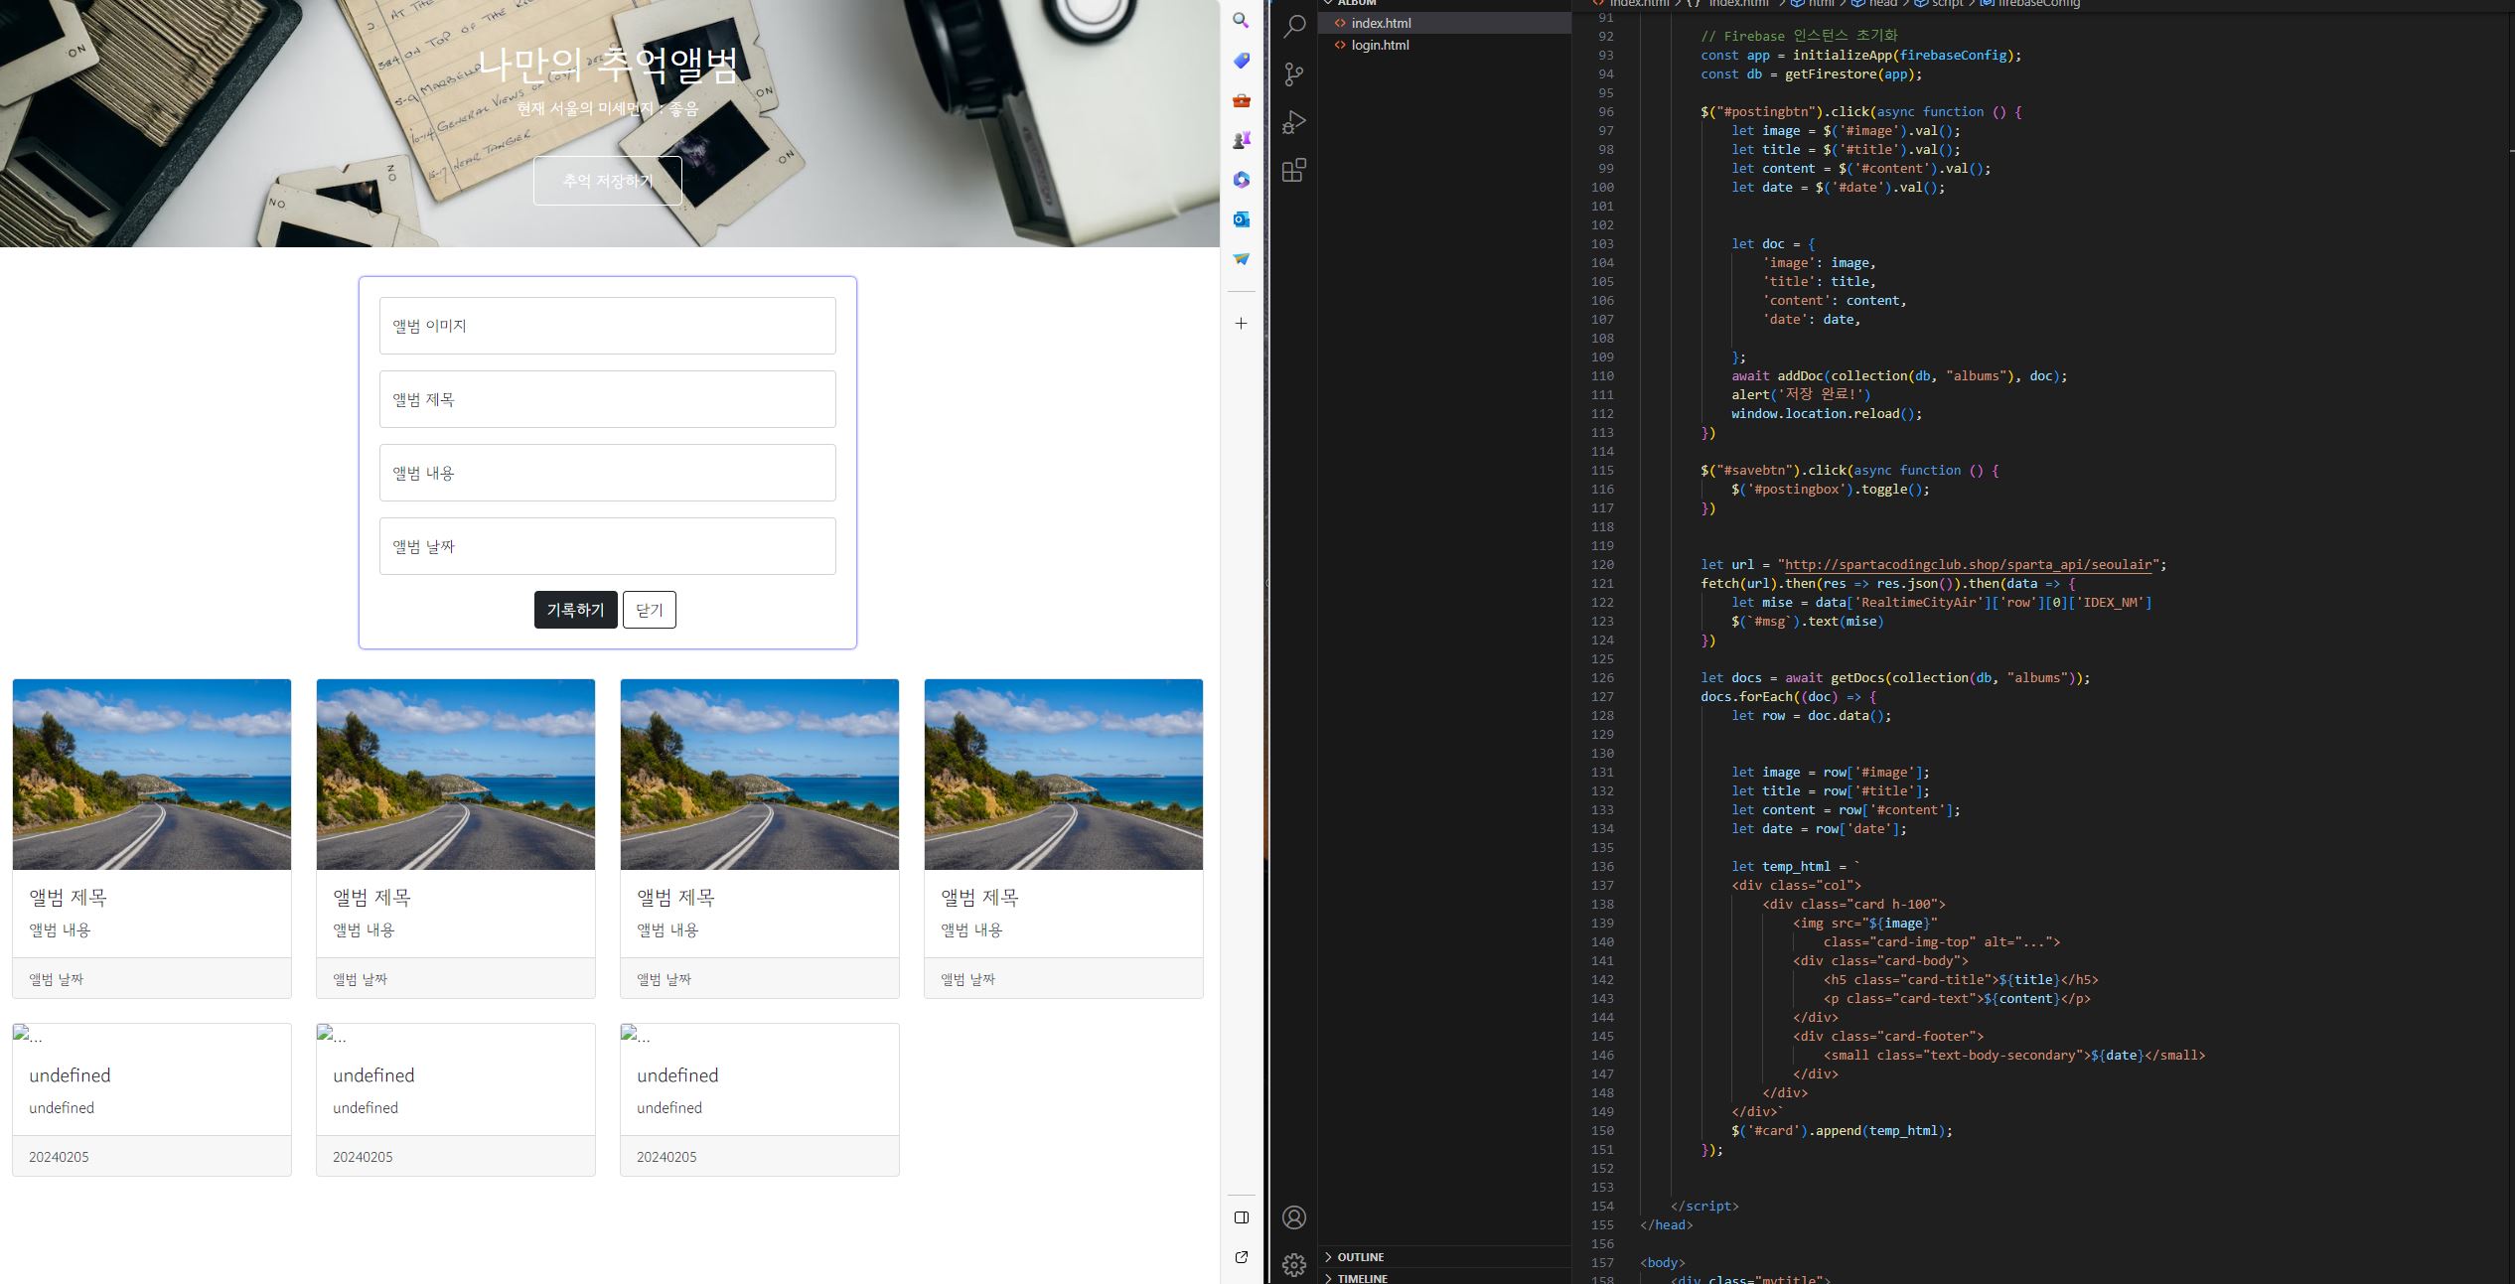Click the alert('저장 완료!') call in code

[1801, 395]
